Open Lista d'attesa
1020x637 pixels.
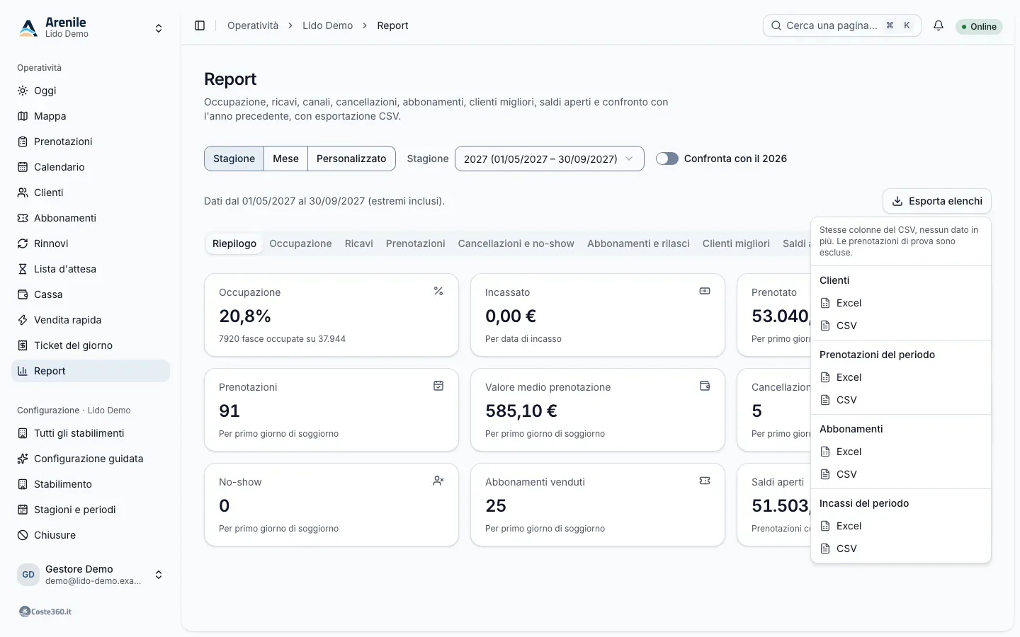point(91,269)
